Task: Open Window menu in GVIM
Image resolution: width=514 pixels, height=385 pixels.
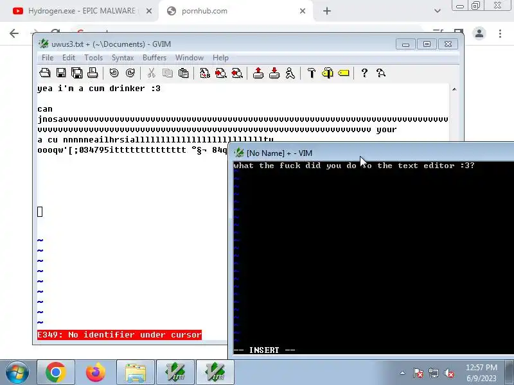Action: [x=190, y=58]
